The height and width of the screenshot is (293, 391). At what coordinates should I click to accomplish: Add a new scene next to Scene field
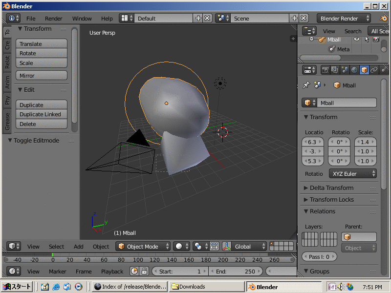pyautogui.click(x=295, y=18)
